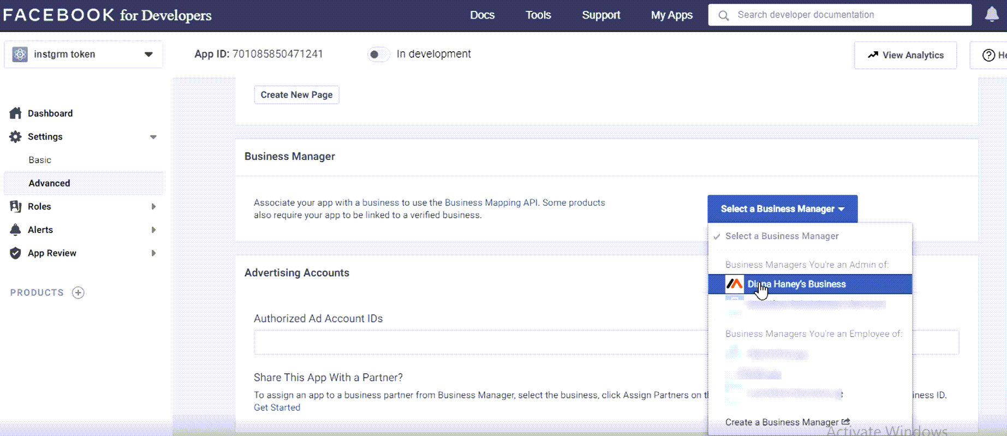
Task: Open Advanced settings in sidebar
Action: (84, 183)
